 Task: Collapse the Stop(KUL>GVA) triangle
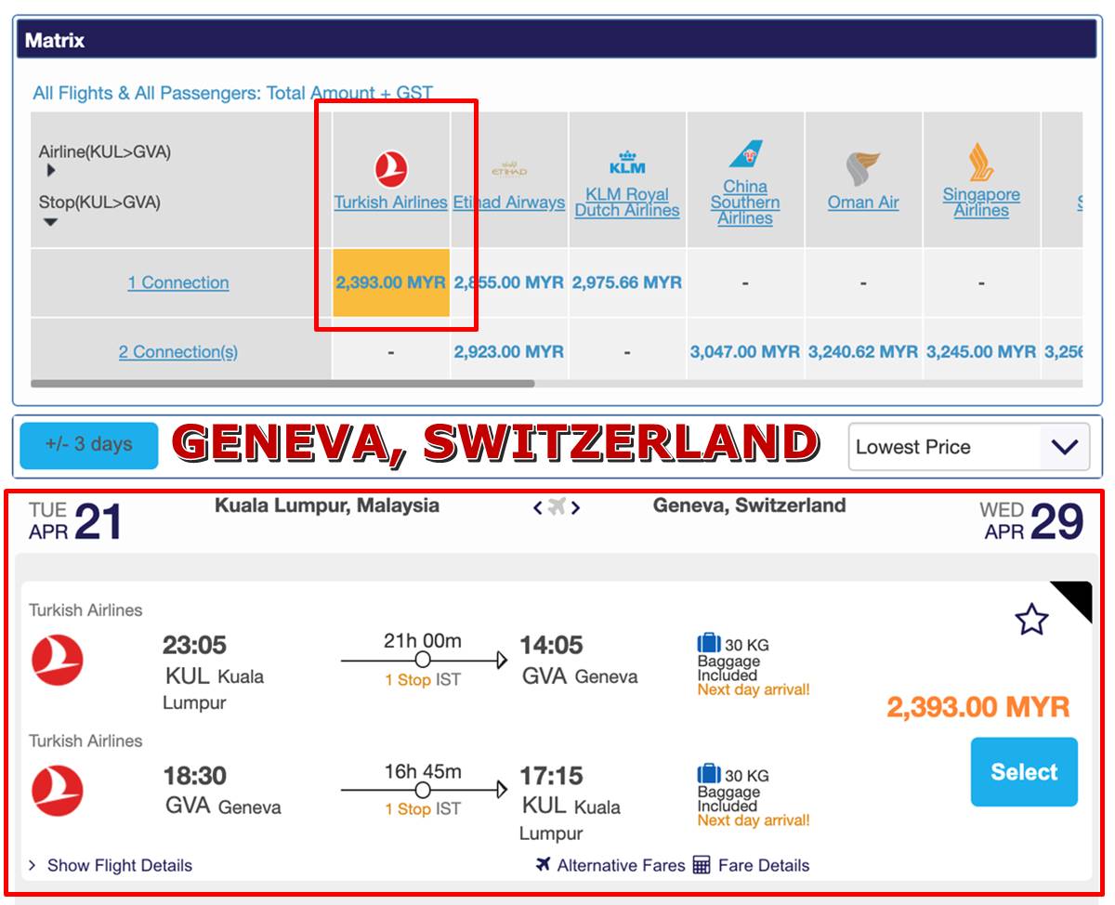click(x=51, y=222)
